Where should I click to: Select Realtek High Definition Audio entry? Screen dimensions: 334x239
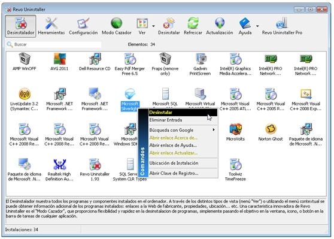[x=59, y=170]
